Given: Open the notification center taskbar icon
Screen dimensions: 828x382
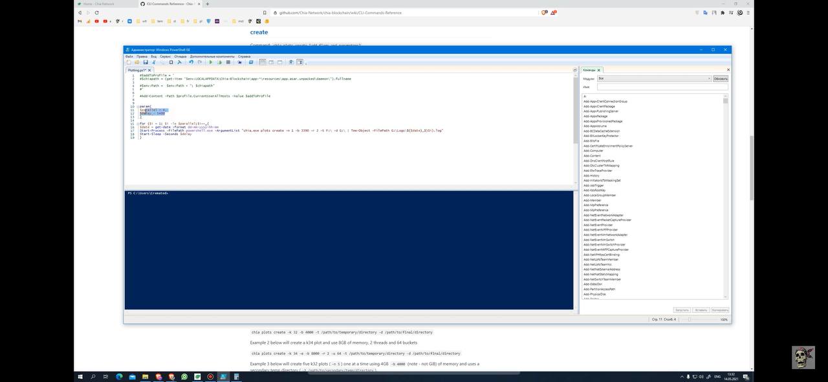Looking at the screenshot, I should [x=746, y=376].
